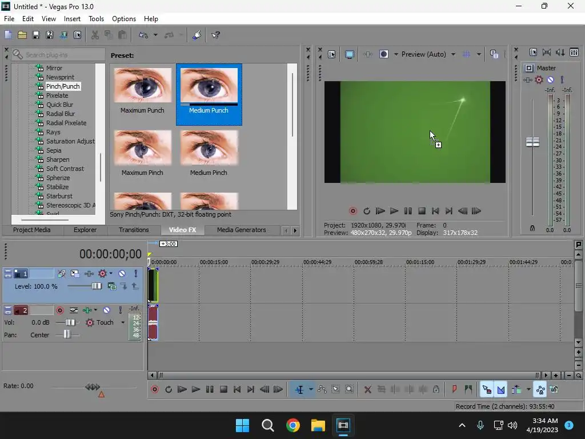This screenshot has width=585, height=439.
Task: Mute the Master bus
Action: coord(550,79)
